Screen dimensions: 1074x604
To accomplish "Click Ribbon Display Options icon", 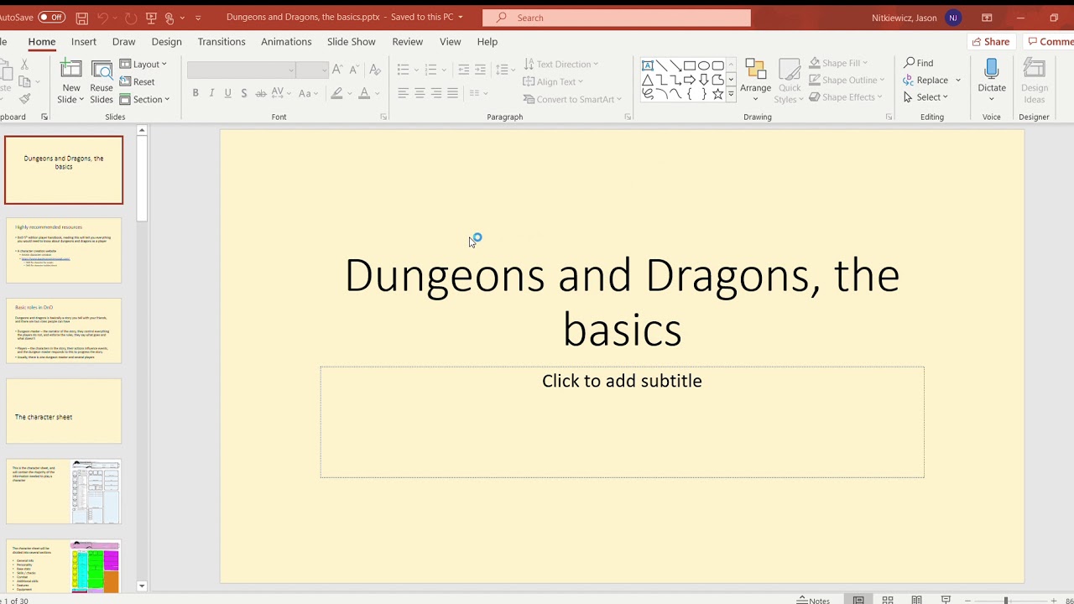I will tap(987, 18).
